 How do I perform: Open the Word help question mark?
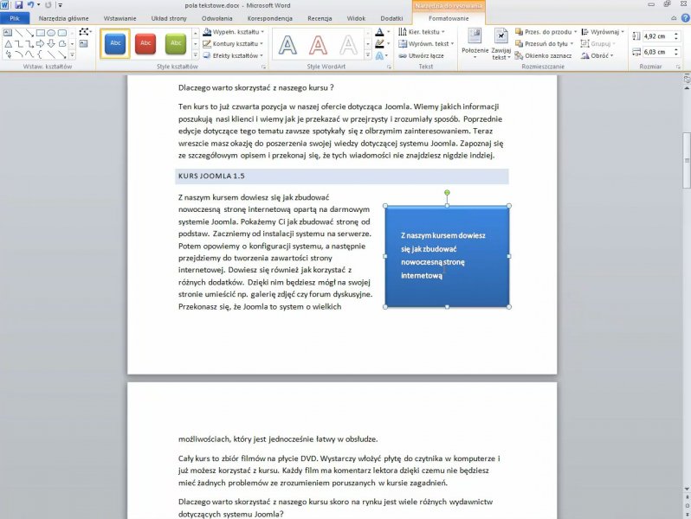[x=683, y=17]
